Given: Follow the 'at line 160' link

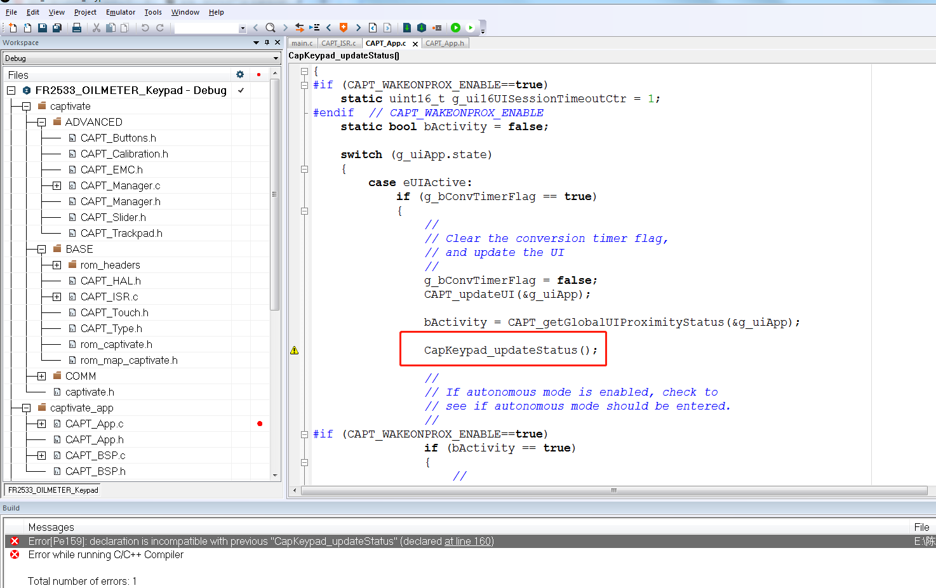Looking at the screenshot, I should click(468, 541).
